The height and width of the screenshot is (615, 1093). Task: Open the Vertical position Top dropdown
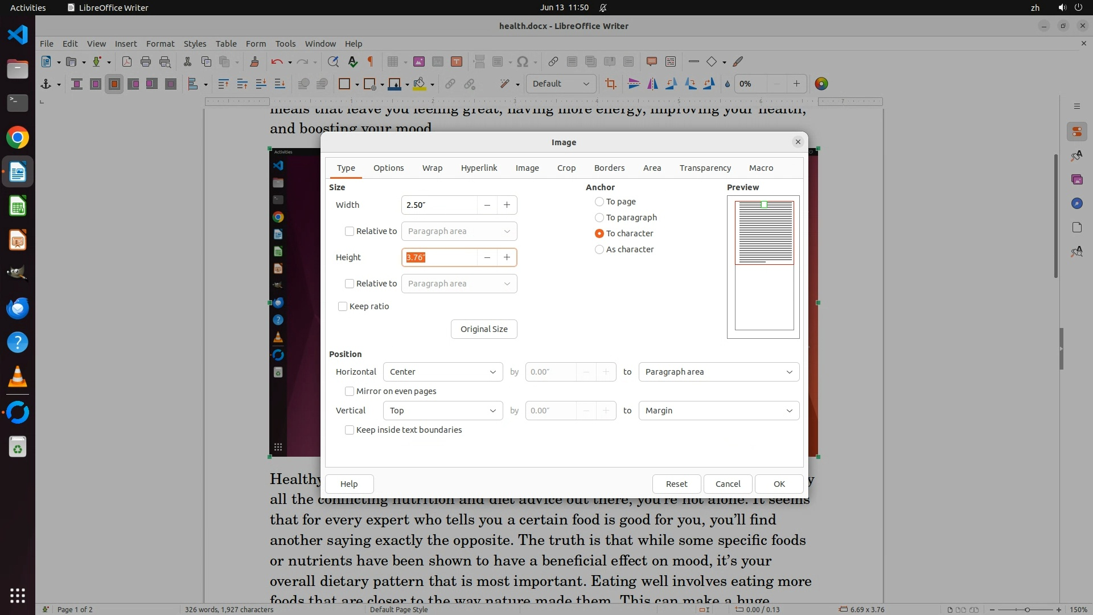tap(442, 411)
